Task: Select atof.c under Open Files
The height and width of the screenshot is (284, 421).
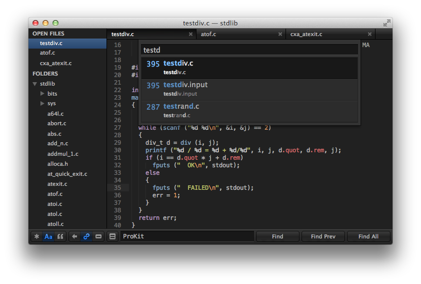Action: click(x=67, y=53)
